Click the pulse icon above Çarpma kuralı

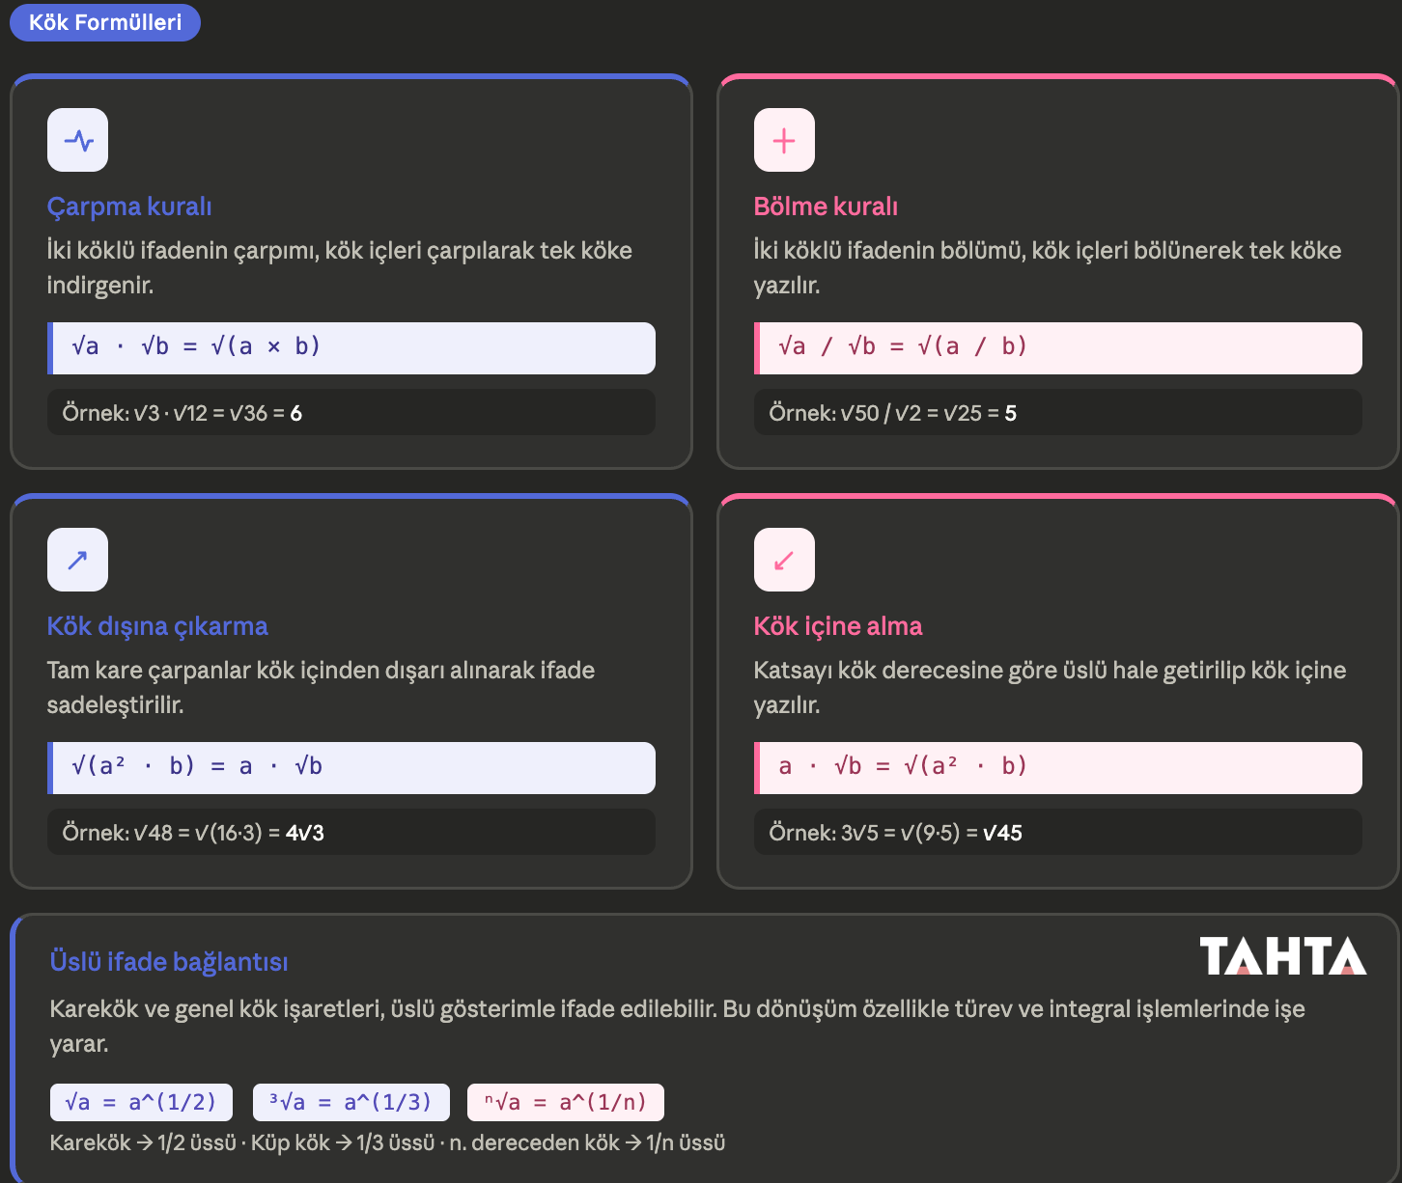tap(78, 141)
